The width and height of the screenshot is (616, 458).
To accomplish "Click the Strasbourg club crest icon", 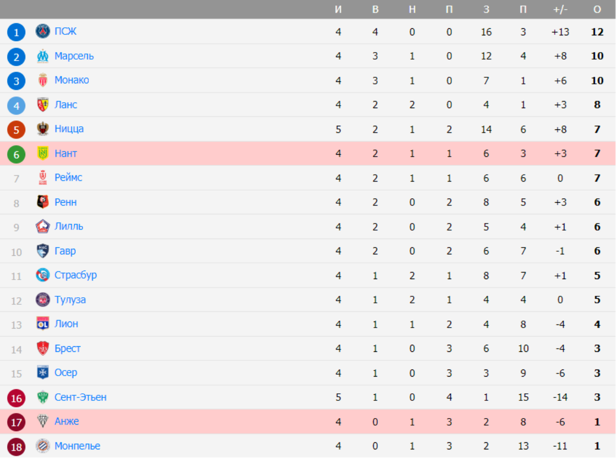I will point(43,275).
